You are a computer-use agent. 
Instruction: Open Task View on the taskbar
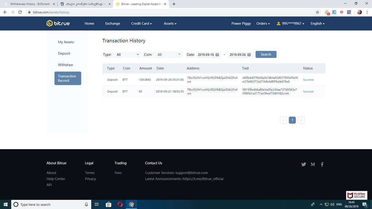click(97, 204)
